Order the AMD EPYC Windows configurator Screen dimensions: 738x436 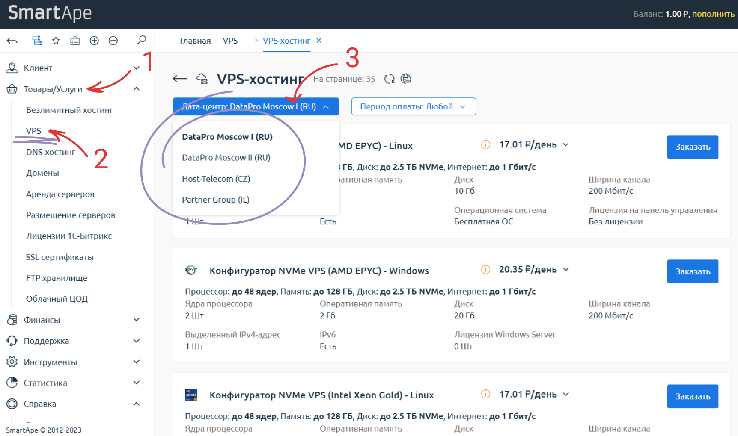point(693,271)
